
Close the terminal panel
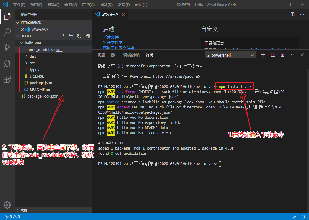[x=302, y=55]
